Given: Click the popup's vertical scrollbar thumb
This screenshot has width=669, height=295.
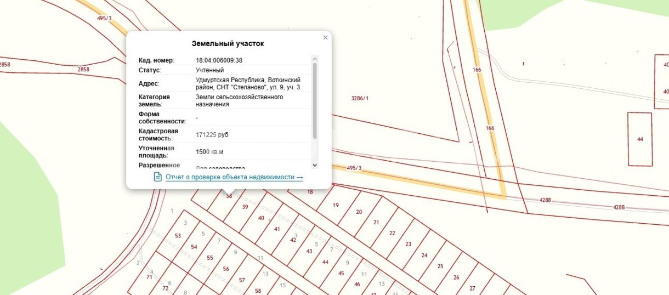Looking at the screenshot, I should tap(315, 100).
